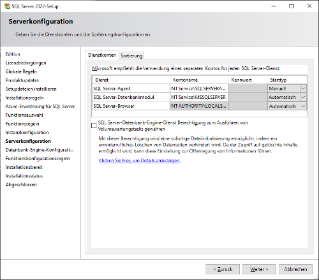Viewport: 319px width, 280px height.
Task: Click Serverkonfiguration step in sidebar
Action: coord(28,141)
